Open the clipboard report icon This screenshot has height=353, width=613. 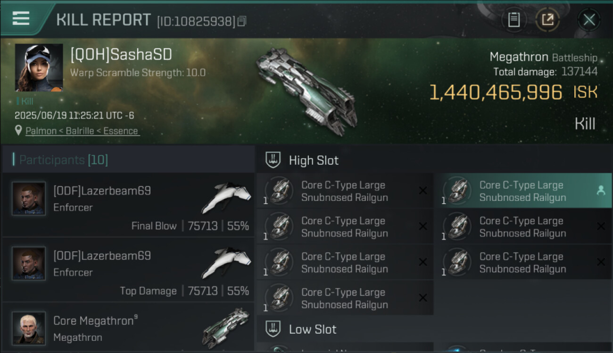tap(514, 20)
